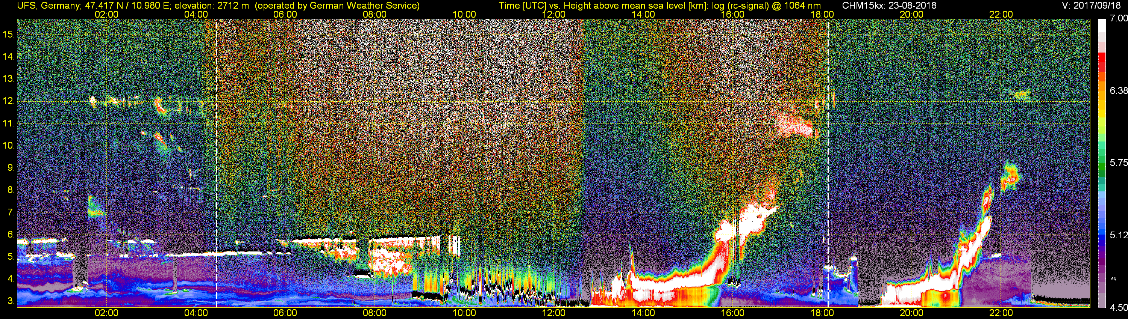Click the '5.75' value on the color scale
Screen dimensions: 1128x319
tap(1119, 163)
